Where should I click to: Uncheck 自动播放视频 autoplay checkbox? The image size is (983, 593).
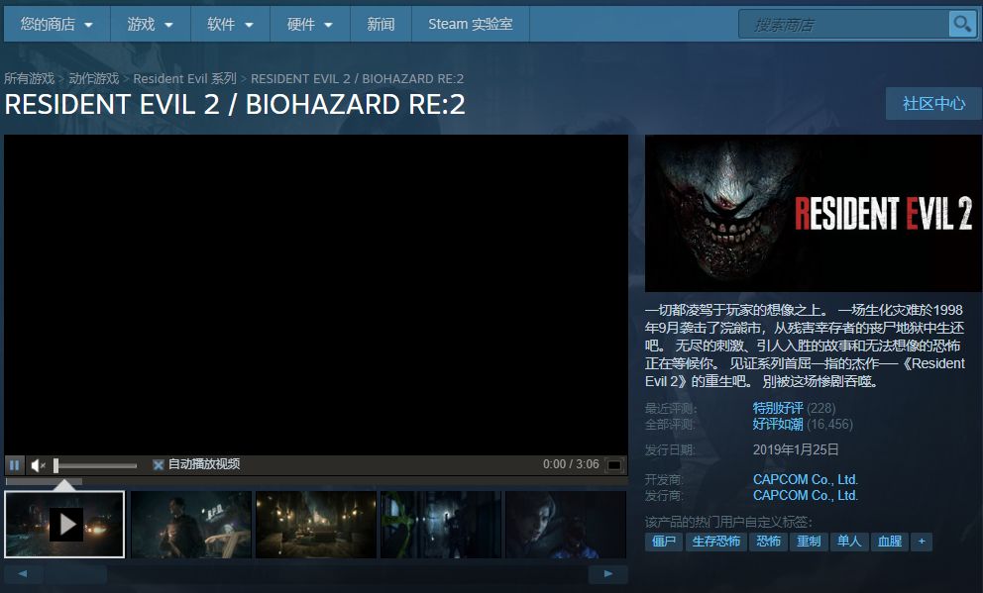pos(158,464)
